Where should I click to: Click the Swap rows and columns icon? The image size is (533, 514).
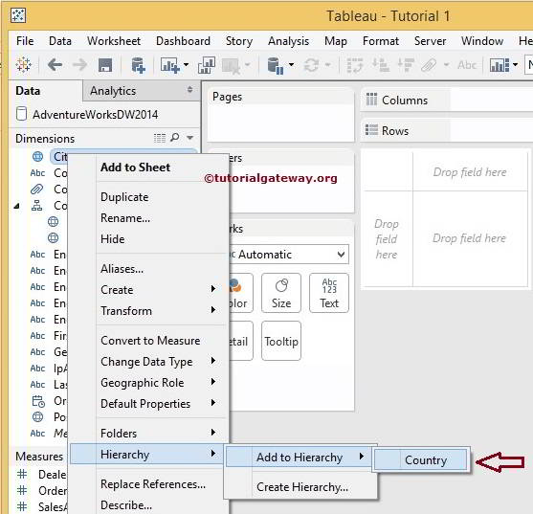[355, 65]
